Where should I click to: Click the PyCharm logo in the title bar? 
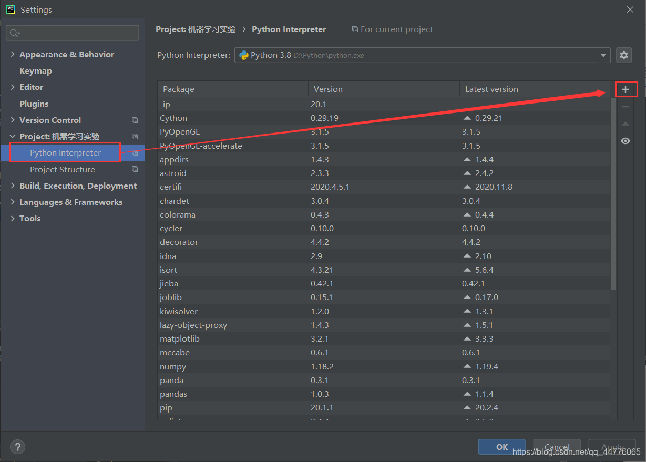click(11, 9)
